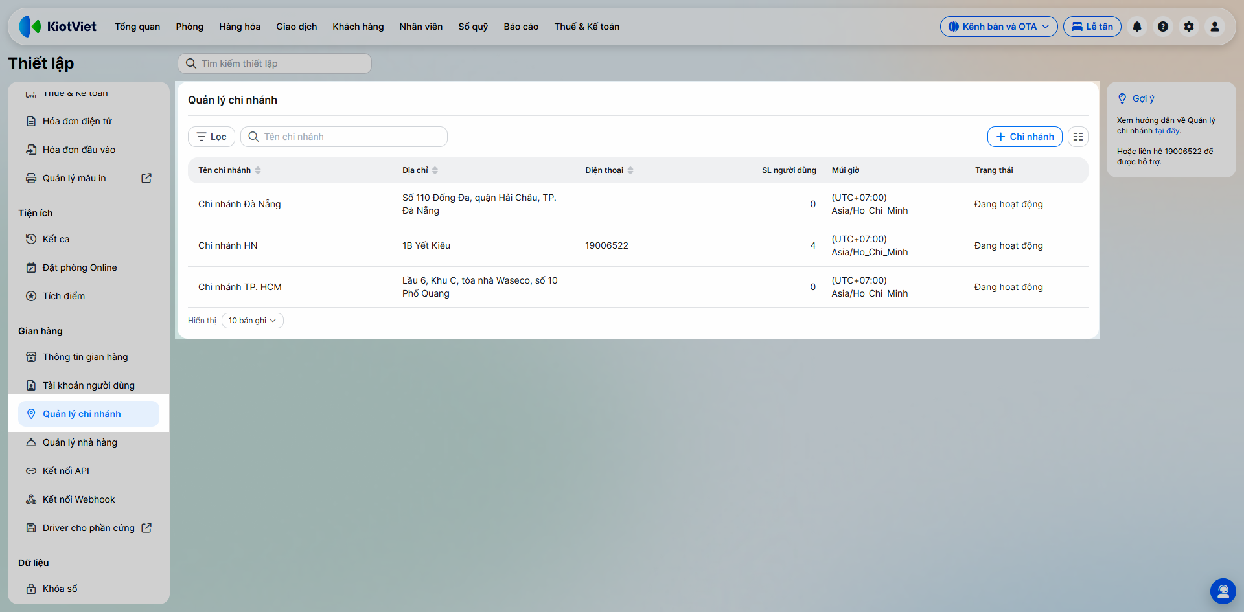Focus the Tìm kiếm thiết lập search field
Screen dimensions: 1244x612
click(275, 63)
